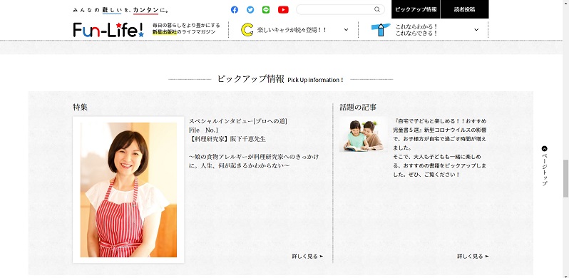Open the 阪下千恵先生 portrait photo
This screenshot has height=278, width=569.
(x=128, y=190)
